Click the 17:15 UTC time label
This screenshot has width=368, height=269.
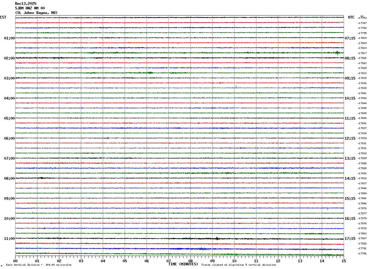coord(350,239)
